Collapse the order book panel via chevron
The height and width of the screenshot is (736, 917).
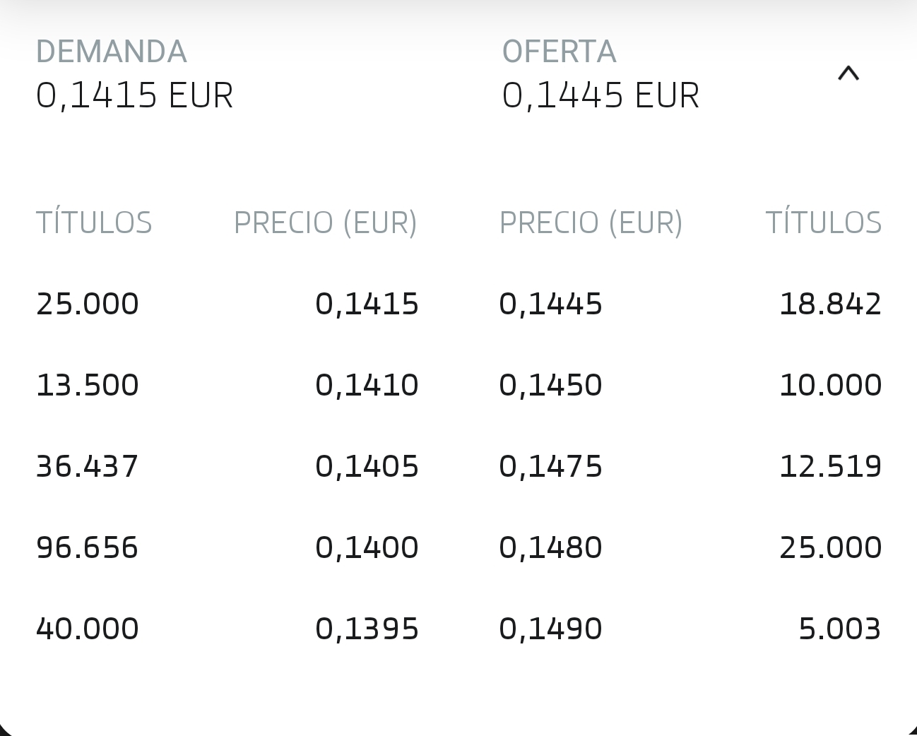[848, 73]
